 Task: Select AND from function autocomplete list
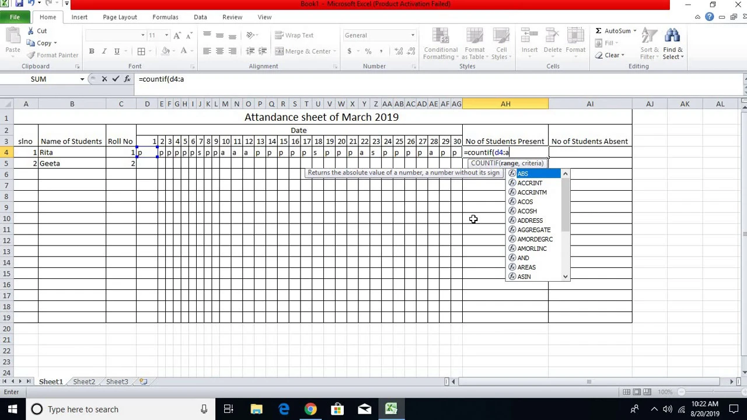click(523, 258)
